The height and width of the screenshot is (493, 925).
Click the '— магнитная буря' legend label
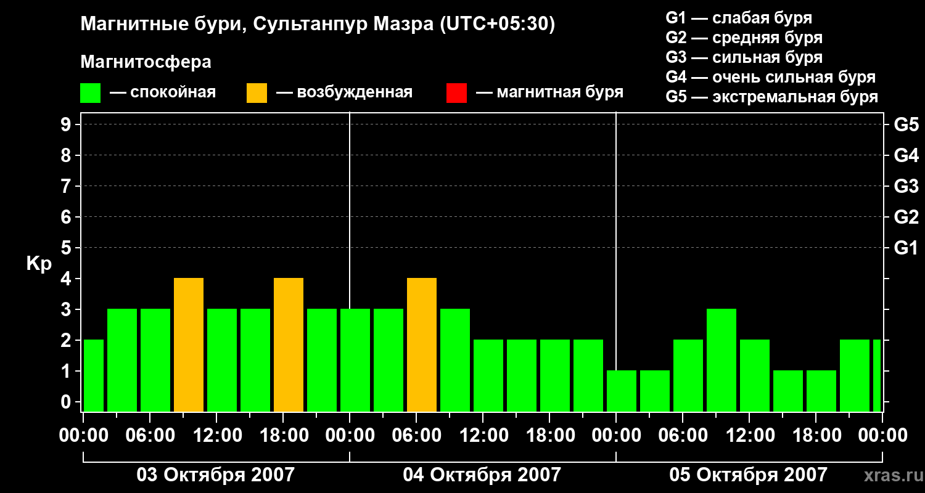click(549, 93)
